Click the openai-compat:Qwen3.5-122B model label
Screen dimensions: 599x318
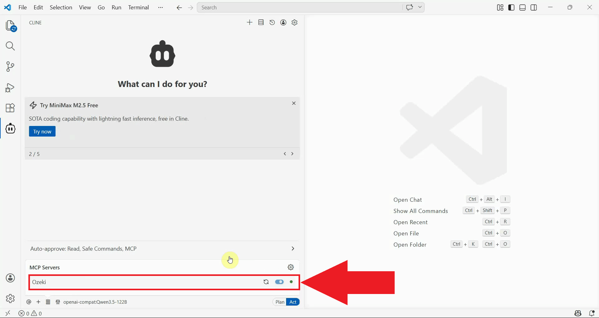coord(95,302)
